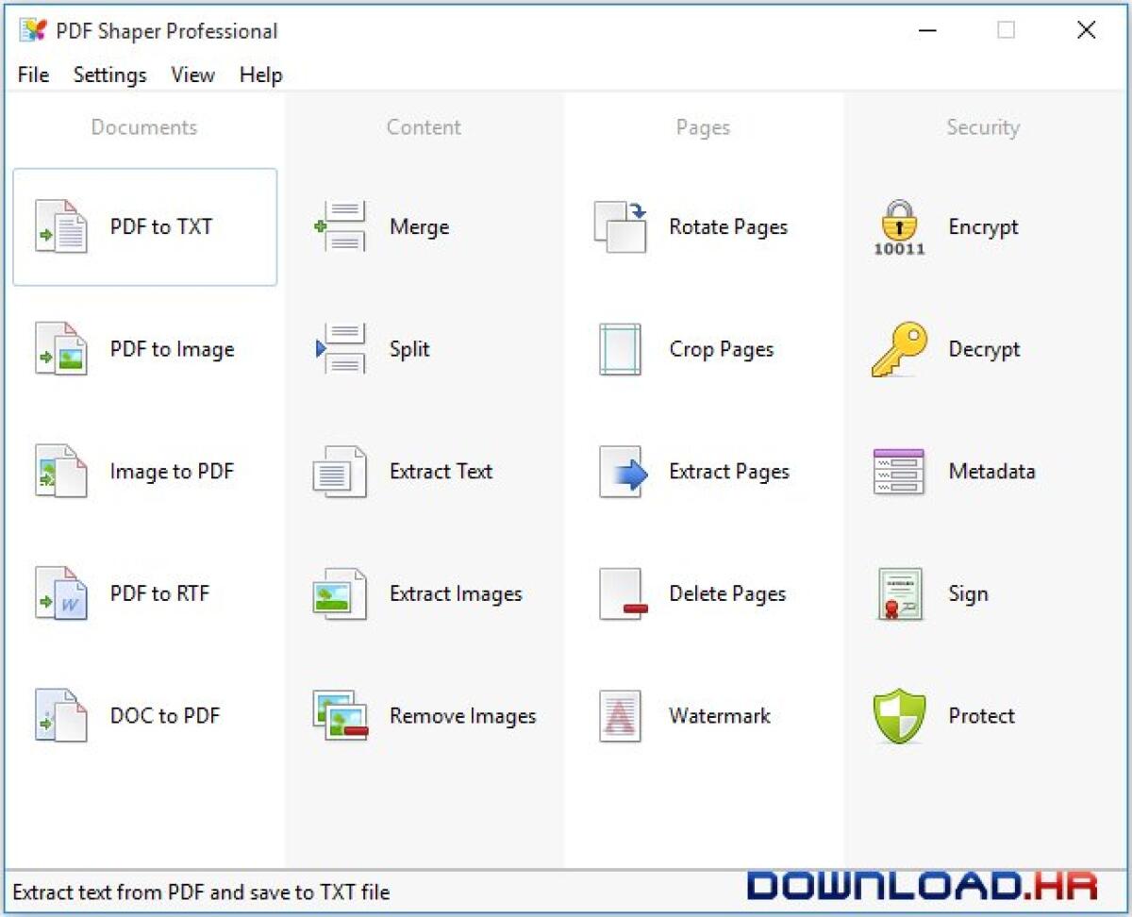Select the Extract Images tool
Screen dimensions: 1132x917
tap(415, 593)
